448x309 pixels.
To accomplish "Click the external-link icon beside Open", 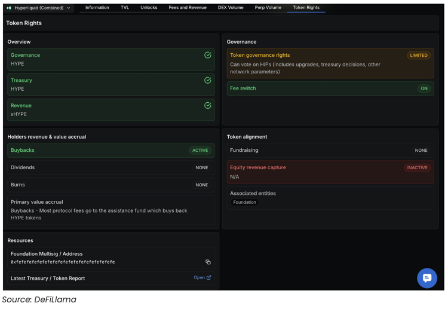I will pos(209,277).
